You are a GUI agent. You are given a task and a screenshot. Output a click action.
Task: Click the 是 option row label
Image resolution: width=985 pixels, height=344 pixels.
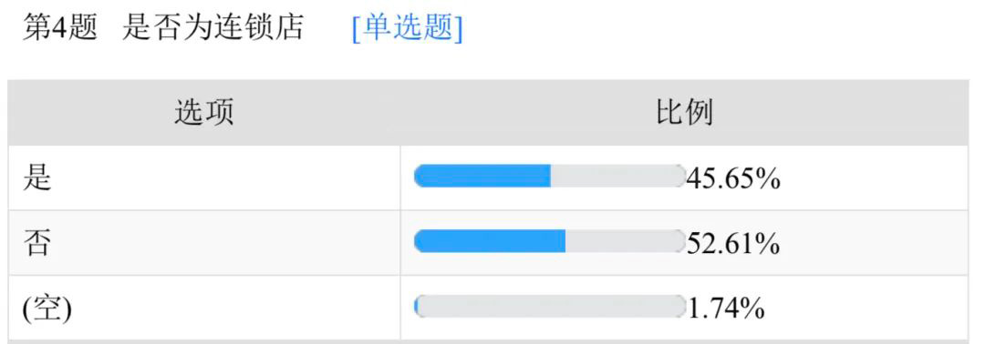(36, 178)
